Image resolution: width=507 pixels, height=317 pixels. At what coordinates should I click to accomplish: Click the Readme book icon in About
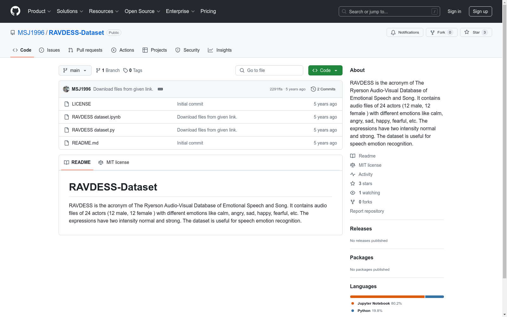click(x=353, y=156)
